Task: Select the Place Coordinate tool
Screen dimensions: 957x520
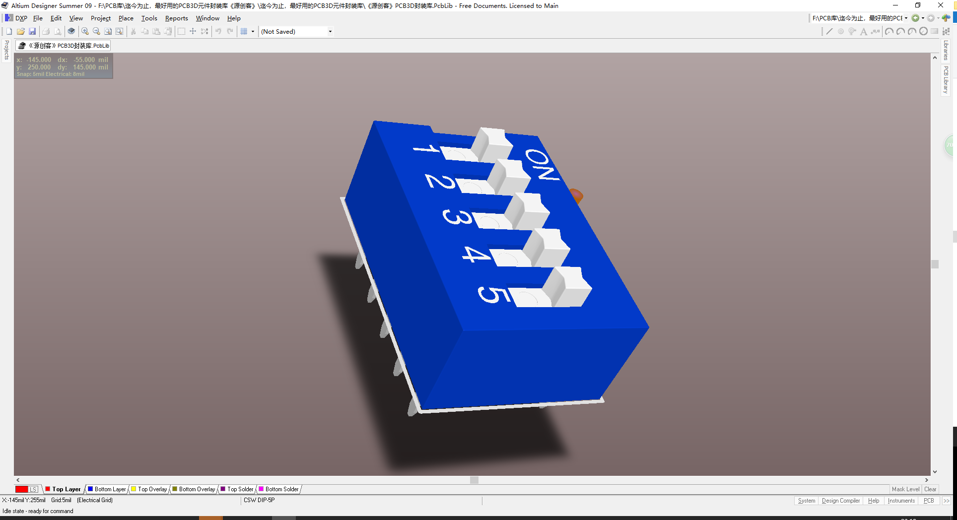Action: click(x=875, y=31)
